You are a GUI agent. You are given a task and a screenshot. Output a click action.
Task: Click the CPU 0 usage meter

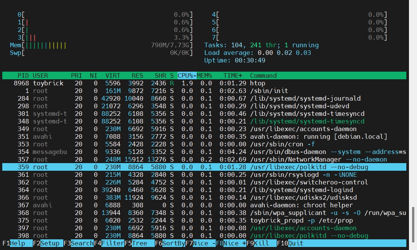[x=105, y=14]
